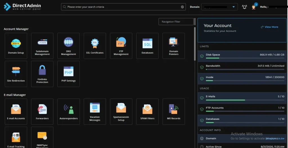Click the Statistics for your Account subtitle
This screenshot has width=288, height=148.
click(x=220, y=31)
